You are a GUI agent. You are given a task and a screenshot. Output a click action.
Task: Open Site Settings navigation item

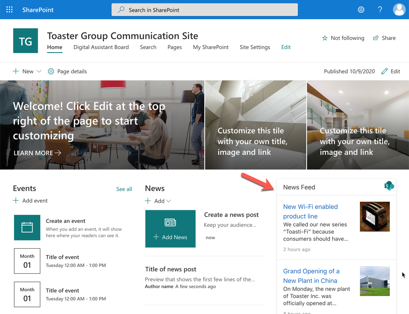pyautogui.click(x=254, y=47)
